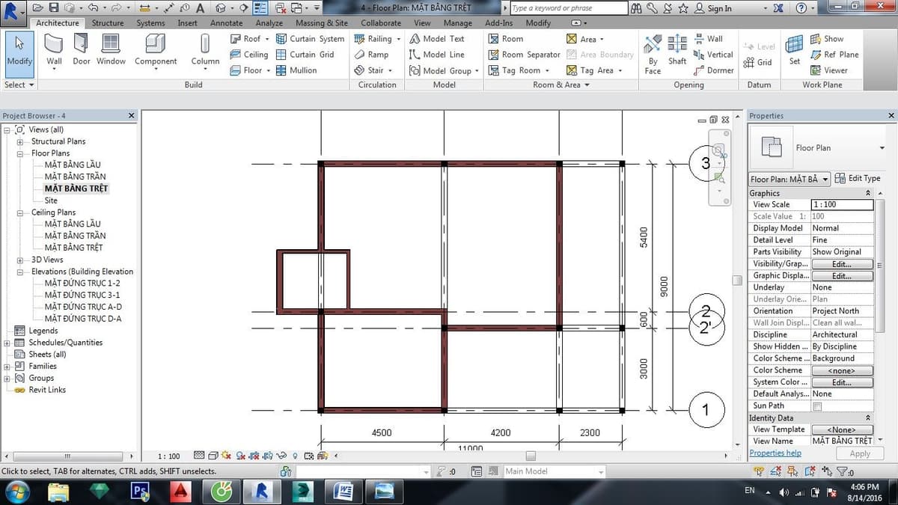Open the Collaborate ribbon tab

tap(381, 23)
